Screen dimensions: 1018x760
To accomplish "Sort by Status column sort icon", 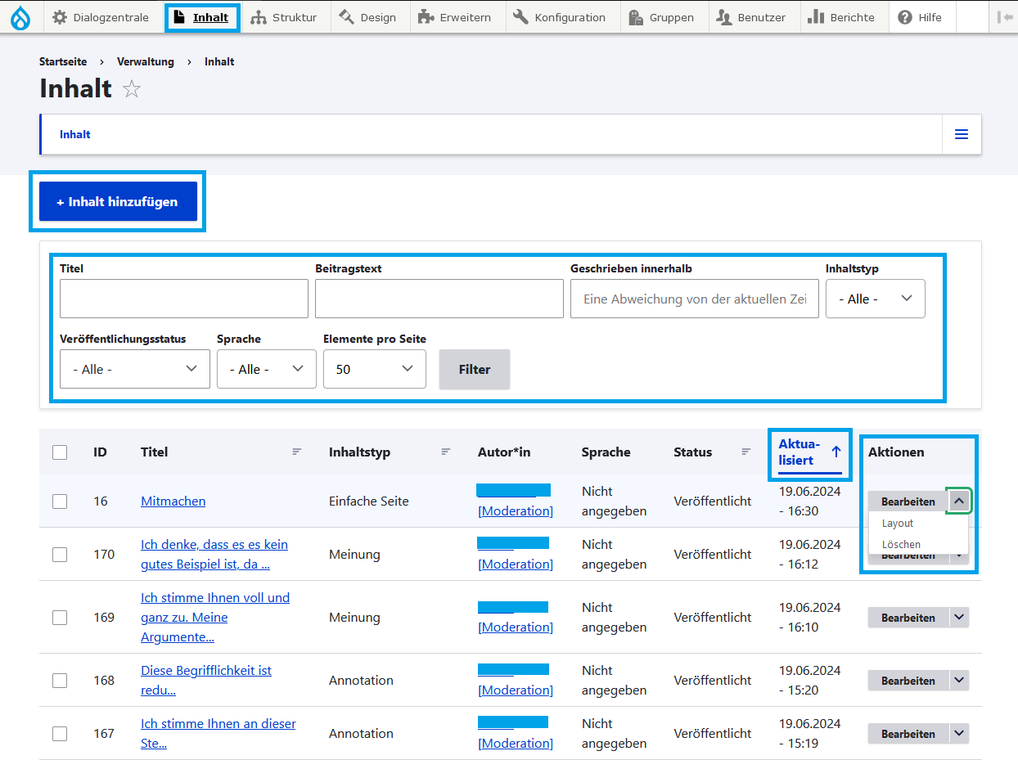I will tap(746, 452).
